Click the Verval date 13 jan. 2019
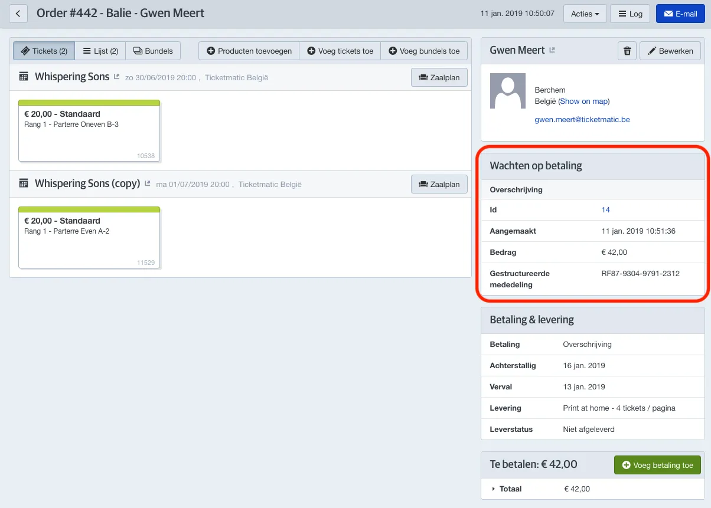The height and width of the screenshot is (508, 711). click(x=584, y=387)
